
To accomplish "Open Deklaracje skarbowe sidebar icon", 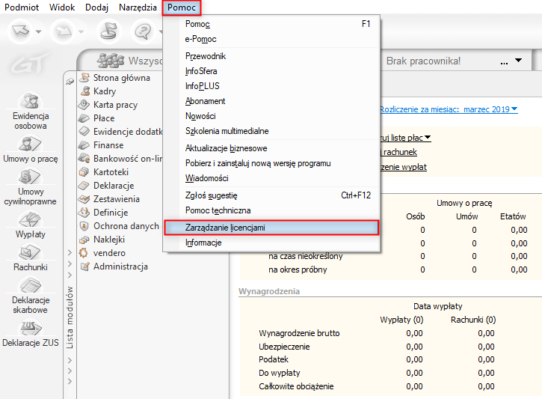I will pyautogui.click(x=31, y=296).
